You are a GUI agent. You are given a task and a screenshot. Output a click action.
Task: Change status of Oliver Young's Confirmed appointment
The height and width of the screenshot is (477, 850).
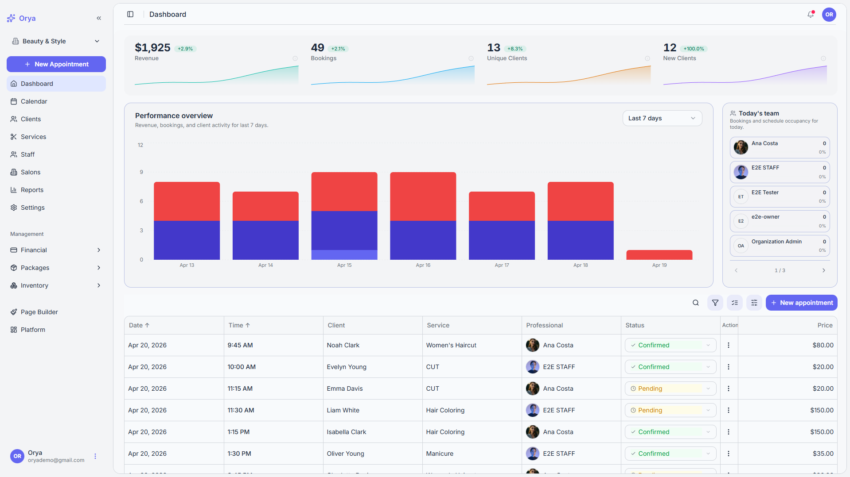(x=671, y=454)
